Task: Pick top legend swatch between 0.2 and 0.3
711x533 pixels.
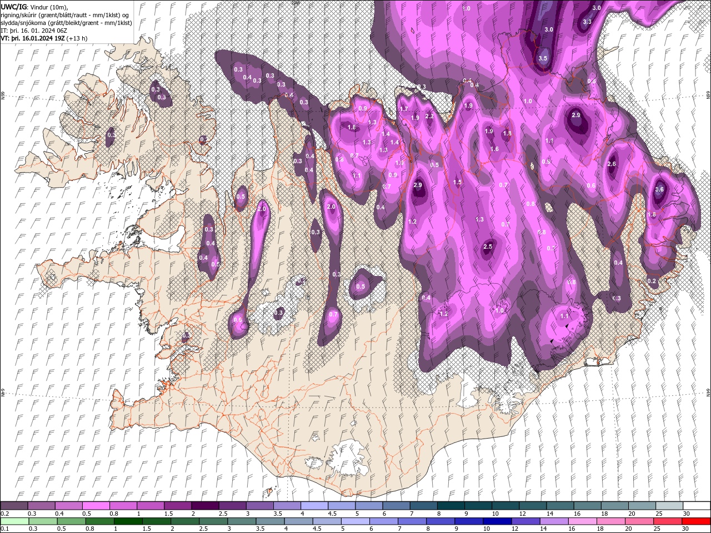Action: click(x=14, y=505)
